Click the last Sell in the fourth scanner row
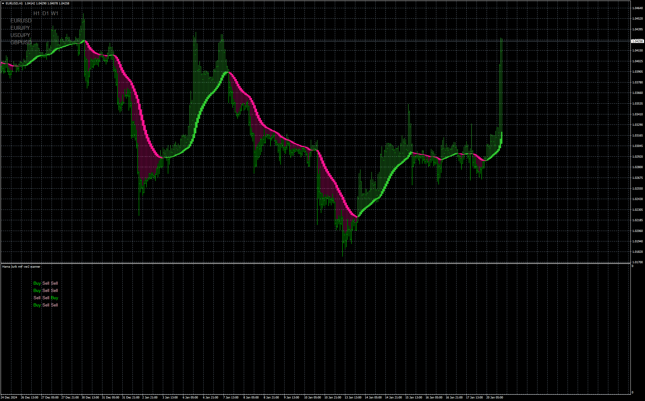The width and height of the screenshot is (645, 401). [54, 305]
